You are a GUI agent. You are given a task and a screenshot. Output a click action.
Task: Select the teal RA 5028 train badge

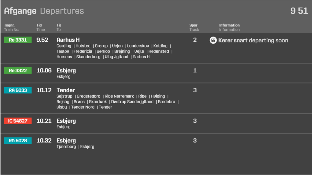coord(18,141)
